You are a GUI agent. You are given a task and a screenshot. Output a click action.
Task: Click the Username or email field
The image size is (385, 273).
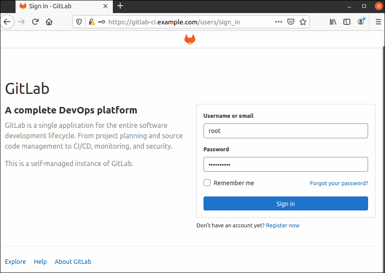point(286,131)
